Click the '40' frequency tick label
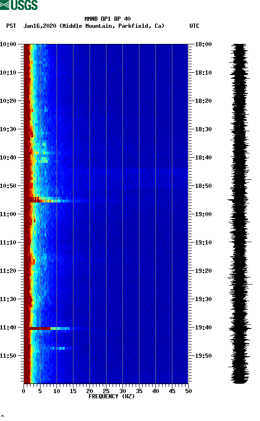 (x=155, y=391)
